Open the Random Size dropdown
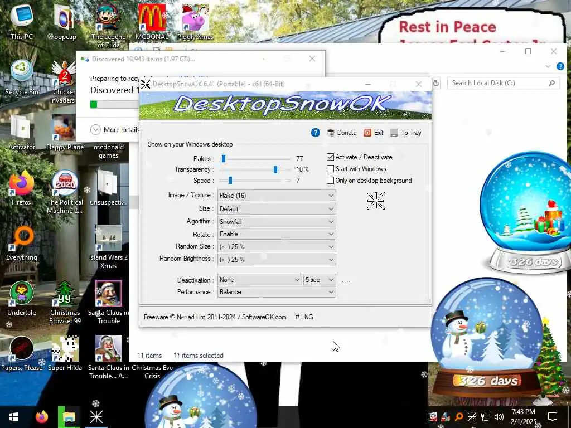 [277, 247]
